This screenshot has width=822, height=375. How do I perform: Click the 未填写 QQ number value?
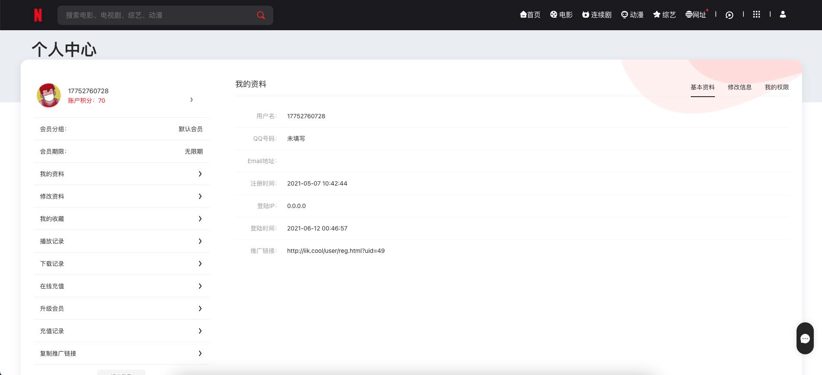(296, 139)
